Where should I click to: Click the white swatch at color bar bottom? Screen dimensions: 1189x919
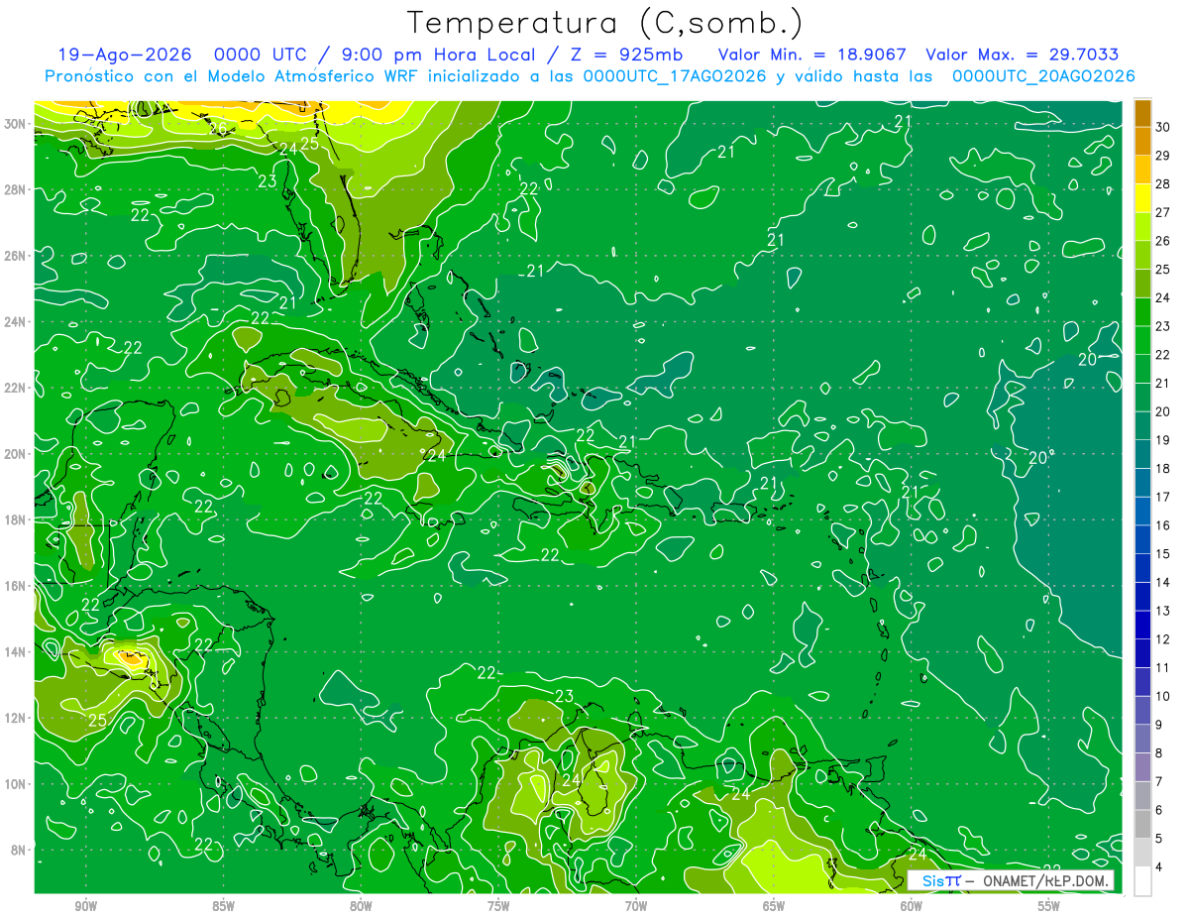coord(1142,881)
